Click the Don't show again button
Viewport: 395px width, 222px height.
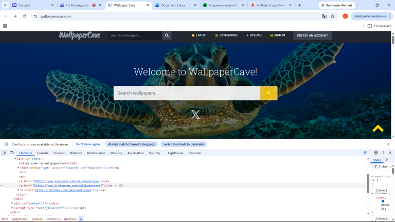coord(87,144)
